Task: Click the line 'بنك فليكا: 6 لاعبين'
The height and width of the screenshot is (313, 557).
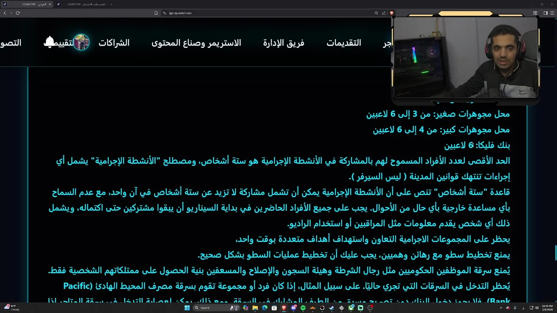Action: click(x=477, y=146)
